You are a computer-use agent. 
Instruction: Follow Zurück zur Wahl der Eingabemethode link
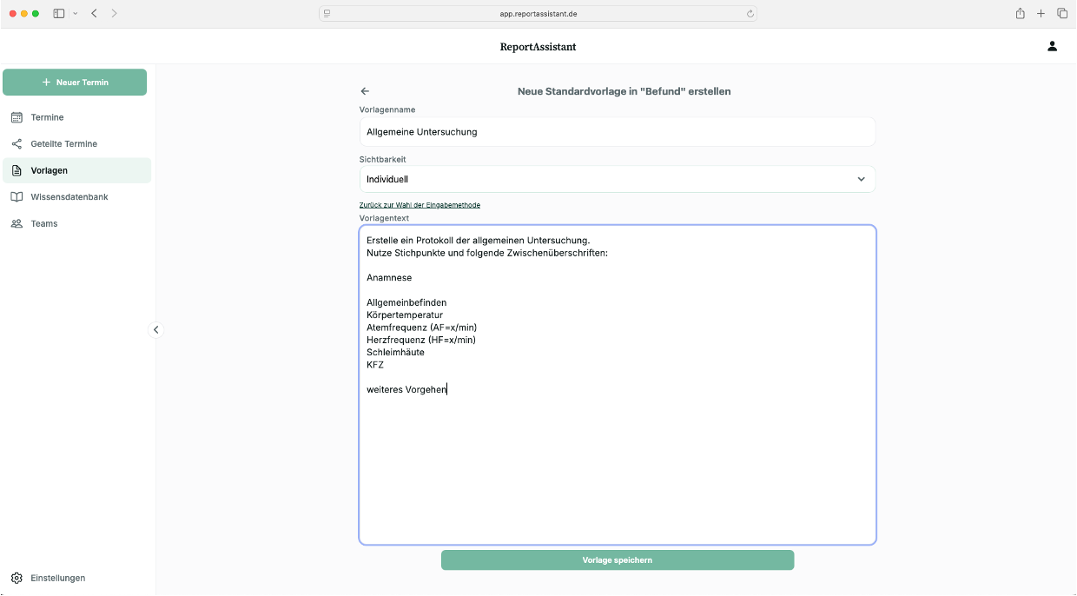(420, 205)
